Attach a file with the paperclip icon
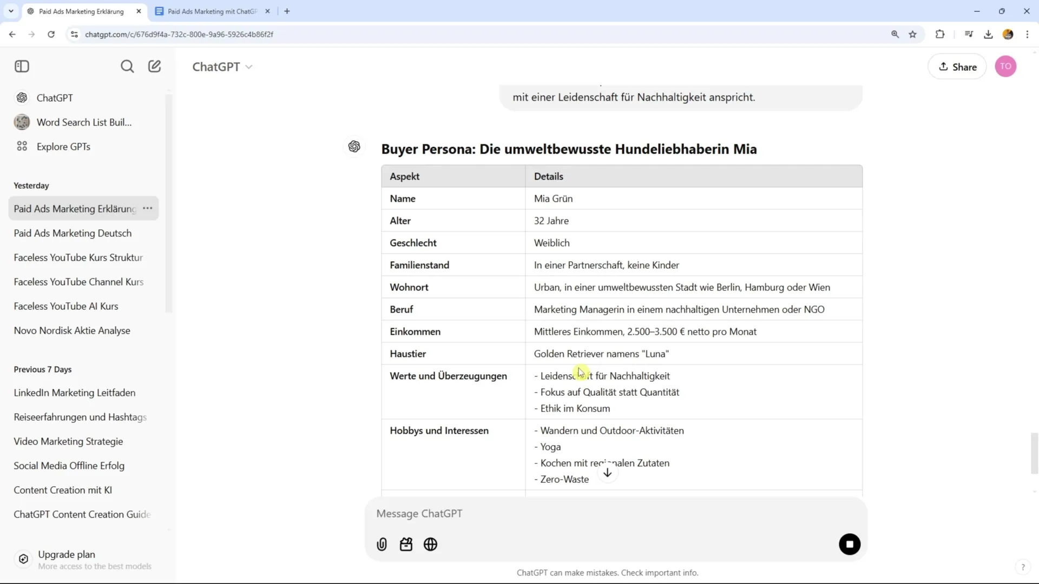Image resolution: width=1039 pixels, height=584 pixels. point(382,545)
